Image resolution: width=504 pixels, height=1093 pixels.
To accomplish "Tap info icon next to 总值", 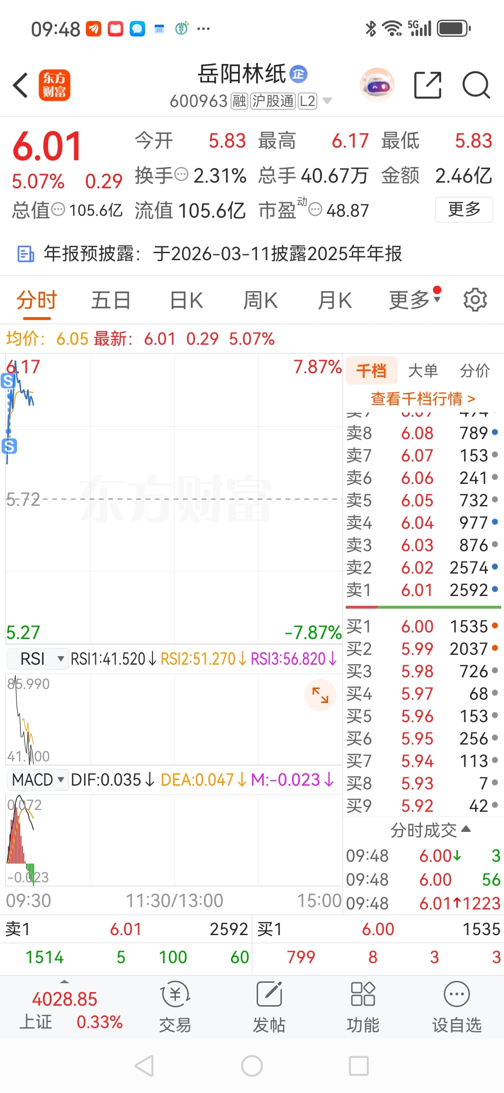I will tap(58, 209).
